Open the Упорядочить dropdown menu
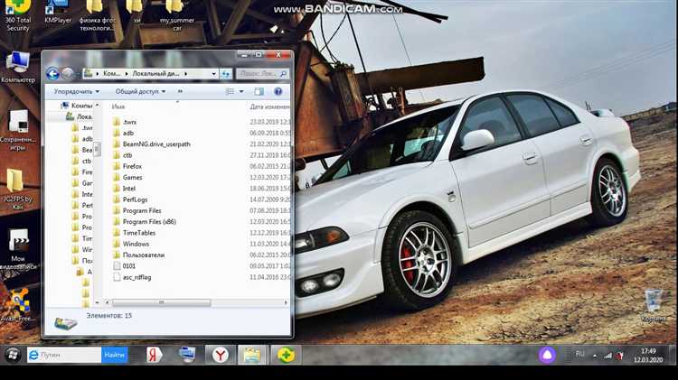678x380 pixels. click(x=76, y=91)
